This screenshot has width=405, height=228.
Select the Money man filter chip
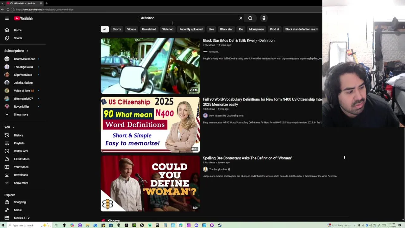click(256, 29)
